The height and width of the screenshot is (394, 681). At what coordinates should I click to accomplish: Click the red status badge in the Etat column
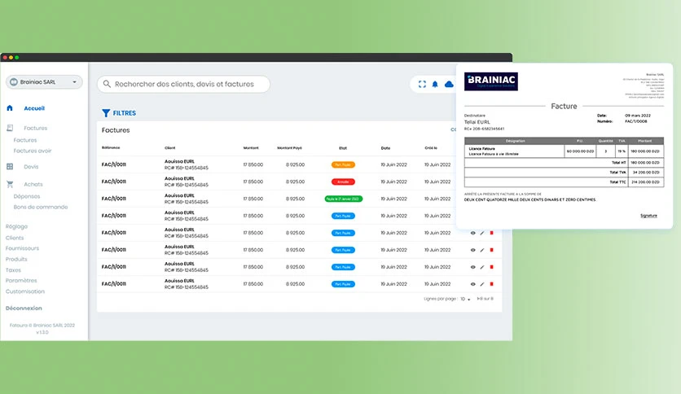click(x=343, y=182)
